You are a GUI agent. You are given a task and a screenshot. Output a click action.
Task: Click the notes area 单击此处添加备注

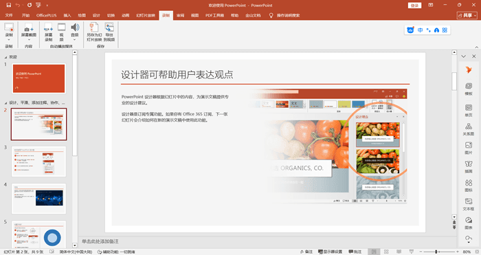pyautogui.click(x=100, y=241)
